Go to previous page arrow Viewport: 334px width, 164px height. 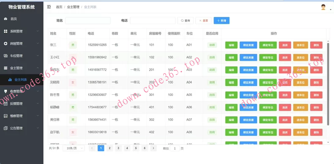pyautogui.click(x=92, y=148)
